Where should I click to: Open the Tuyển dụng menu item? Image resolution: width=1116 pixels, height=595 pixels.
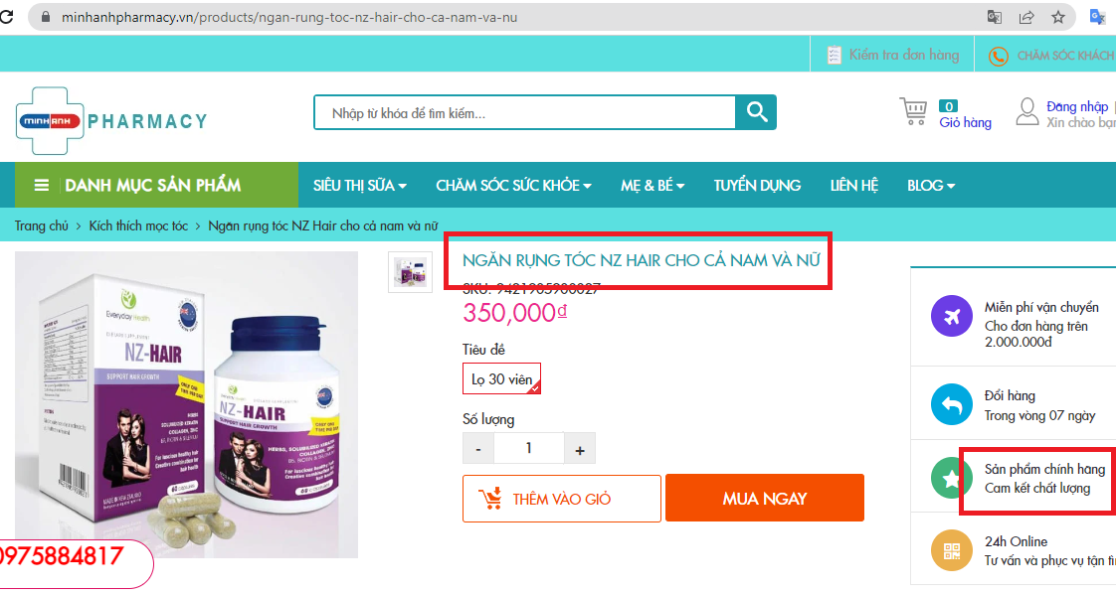click(757, 185)
